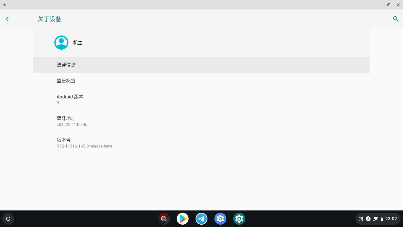Open the notification count badge
Viewport: 403px width, 227px height.
(368, 219)
